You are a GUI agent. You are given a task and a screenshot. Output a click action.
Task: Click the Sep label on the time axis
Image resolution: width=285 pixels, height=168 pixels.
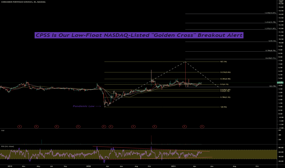click(x=65, y=166)
